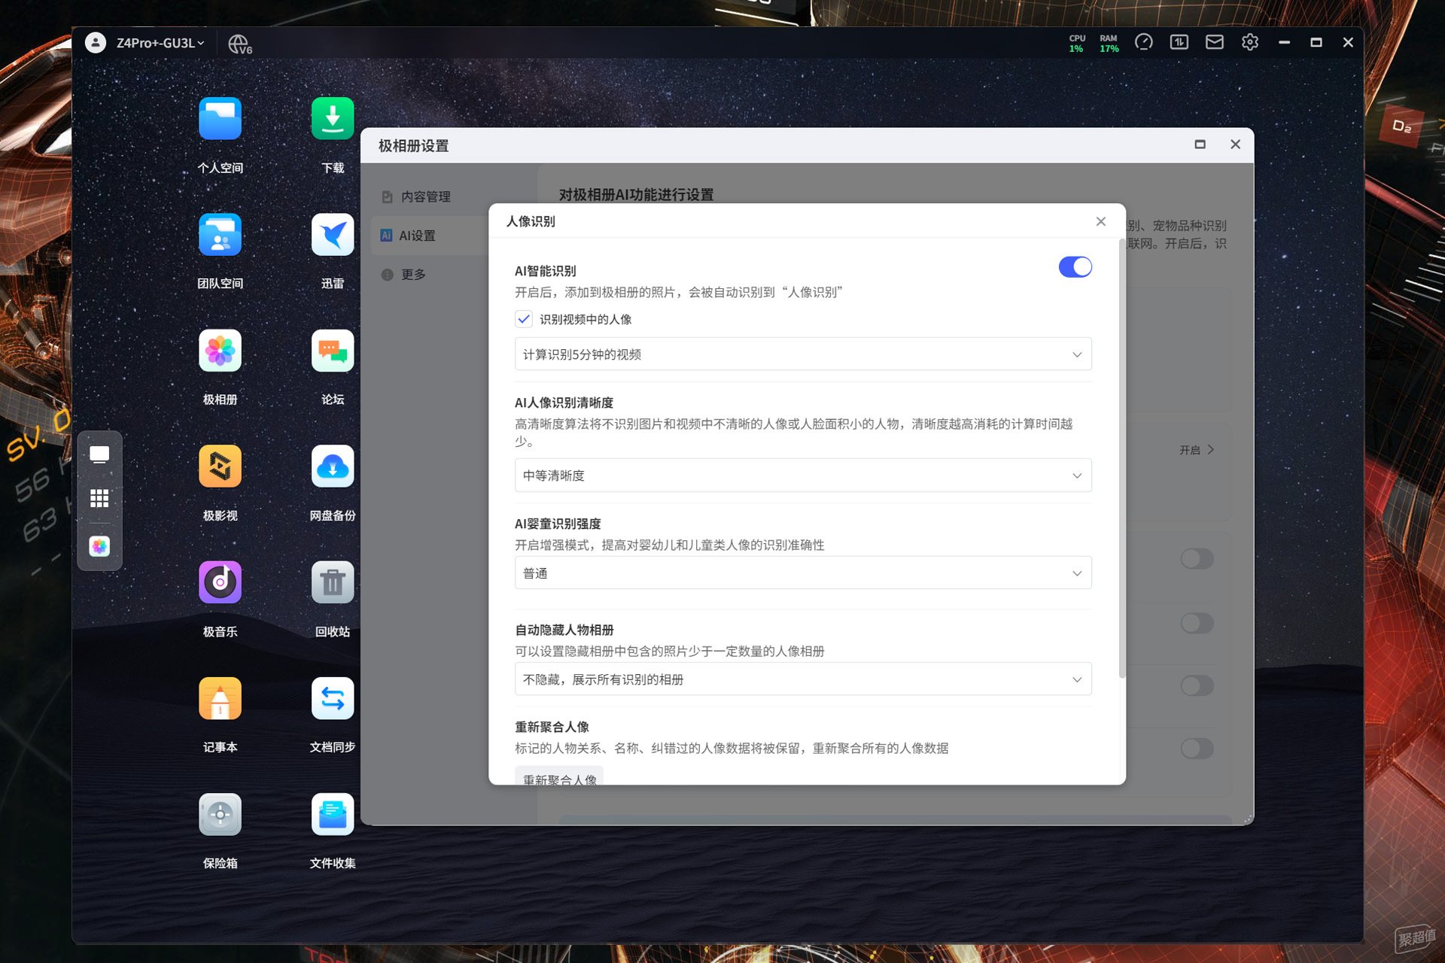The height and width of the screenshot is (963, 1445).
Task: Expand the 计算识别5分钟的视频 dropdown
Action: [803, 354]
